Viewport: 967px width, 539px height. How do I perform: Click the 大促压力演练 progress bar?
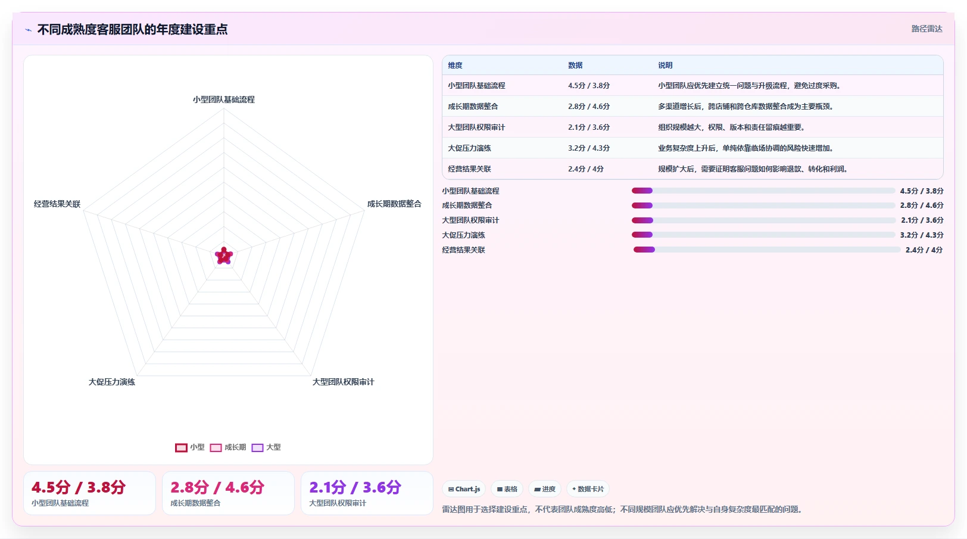click(763, 235)
